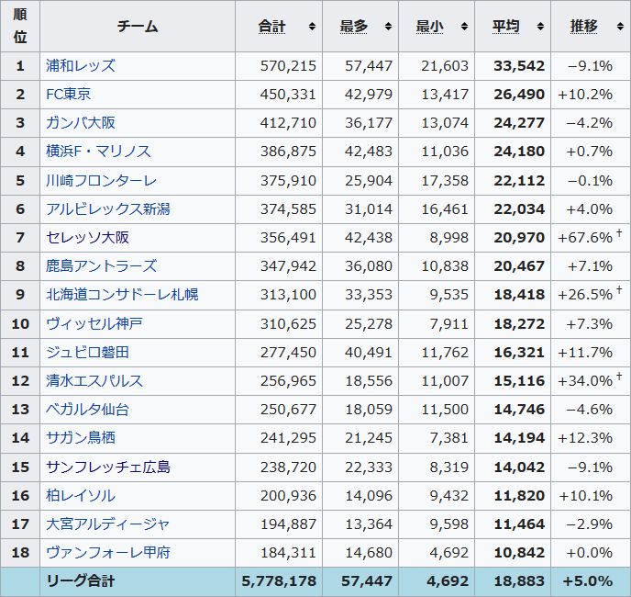Click rank number 18 cell
Screen dimensions: 631x597
[20, 553]
